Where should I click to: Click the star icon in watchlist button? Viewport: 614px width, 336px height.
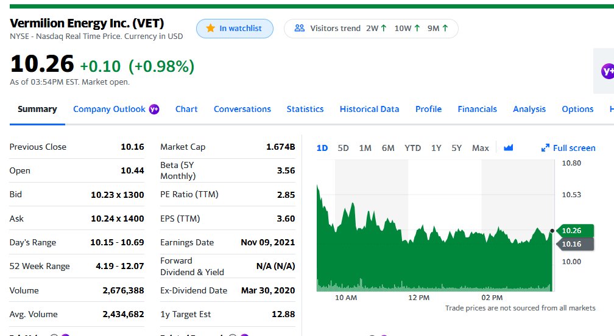pyautogui.click(x=211, y=28)
